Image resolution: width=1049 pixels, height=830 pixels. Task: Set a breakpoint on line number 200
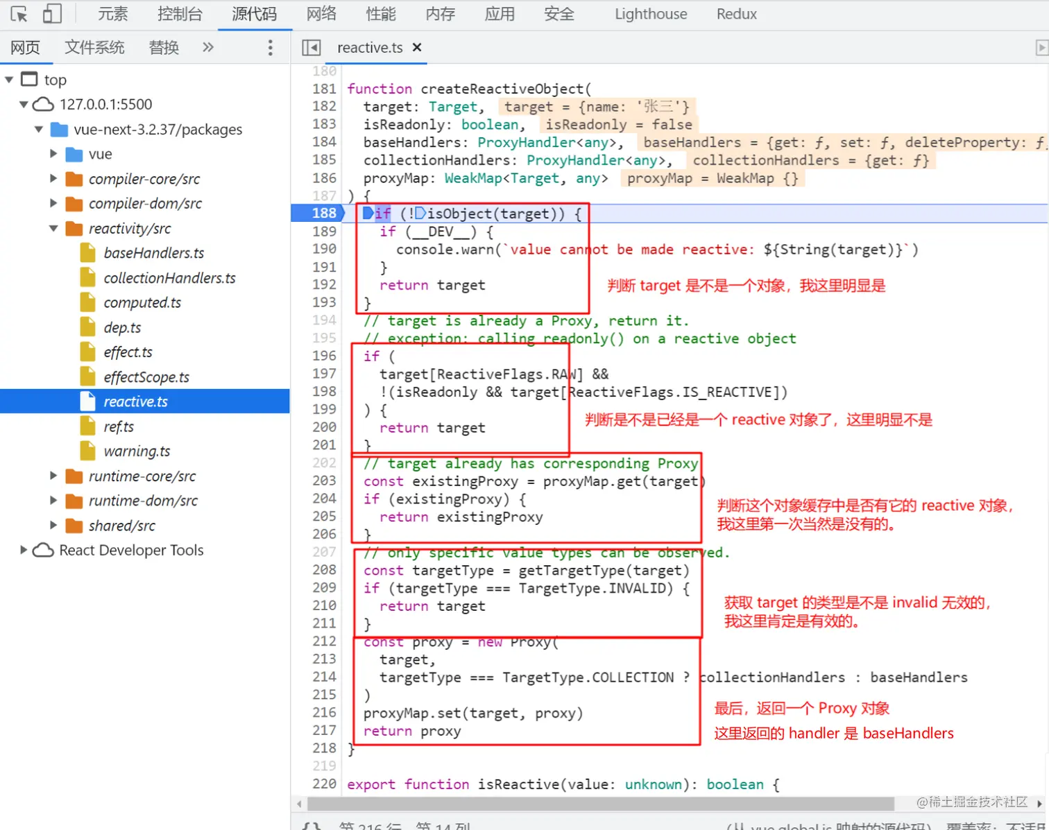(x=324, y=427)
